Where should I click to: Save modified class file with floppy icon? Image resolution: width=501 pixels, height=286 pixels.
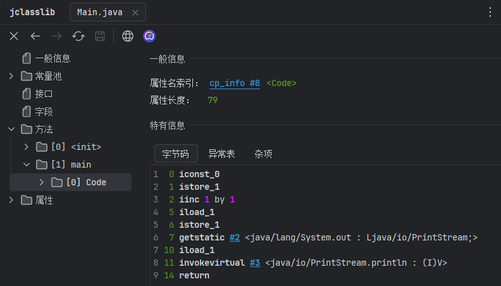[100, 36]
